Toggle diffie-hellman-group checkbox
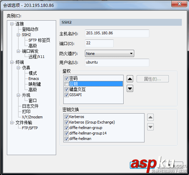The height and width of the screenshot is (175, 189). point(66,128)
